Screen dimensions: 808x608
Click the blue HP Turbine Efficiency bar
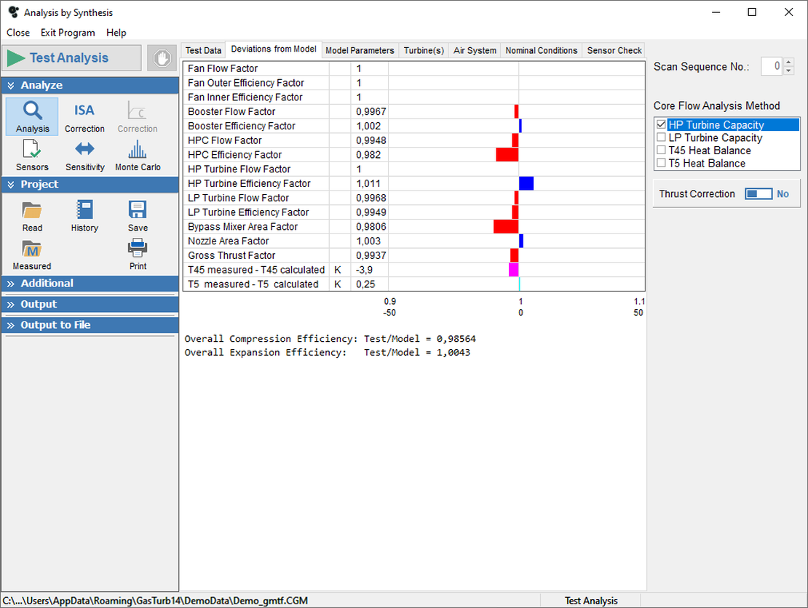526,183
